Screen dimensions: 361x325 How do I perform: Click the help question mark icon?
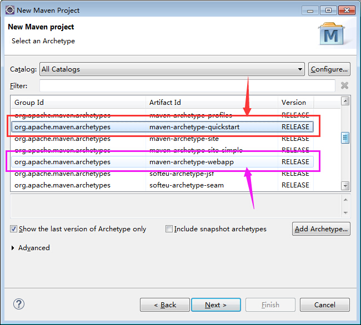click(19, 304)
